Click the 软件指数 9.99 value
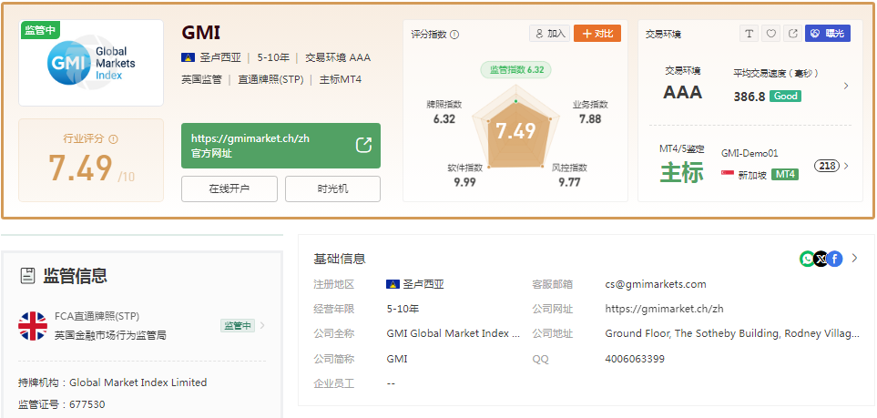Image resolution: width=877 pixels, height=418 pixels. pos(464,182)
